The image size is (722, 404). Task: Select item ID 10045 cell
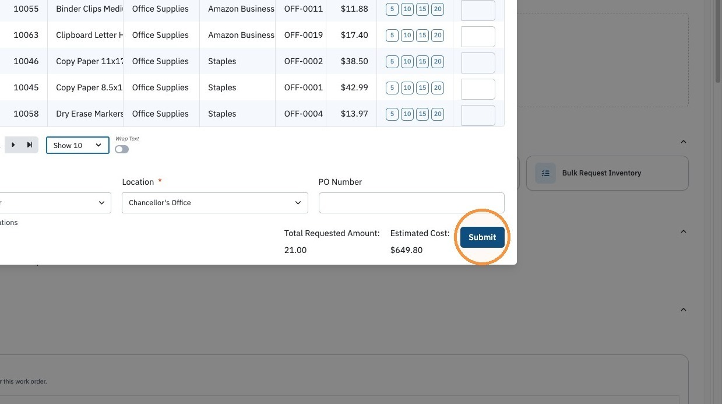pos(26,87)
